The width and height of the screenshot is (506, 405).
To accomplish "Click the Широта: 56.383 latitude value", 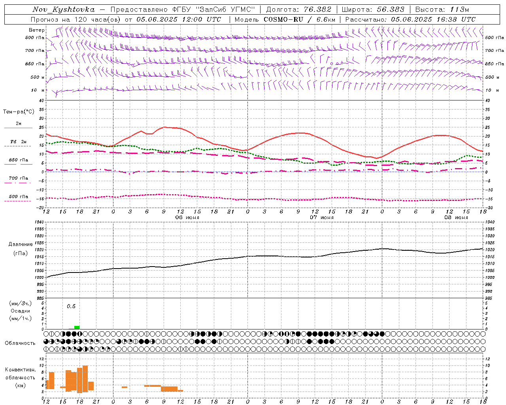I will (373, 9).
